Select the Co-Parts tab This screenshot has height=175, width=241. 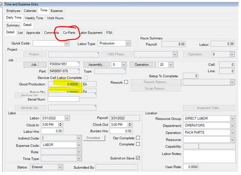(69, 32)
